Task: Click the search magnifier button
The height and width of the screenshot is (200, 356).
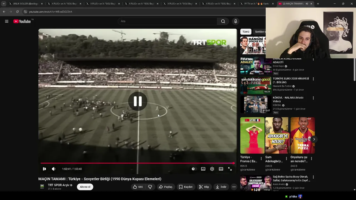Action: (x=223, y=21)
